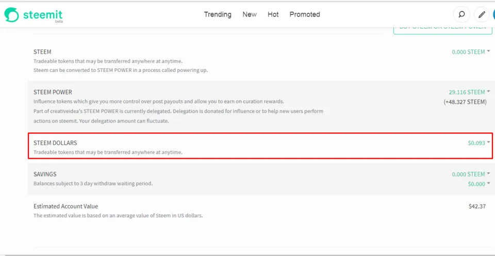Click the STEEM DOLLARS heading
The height and width of the screenshot is (256, 495).
point(55,143)
